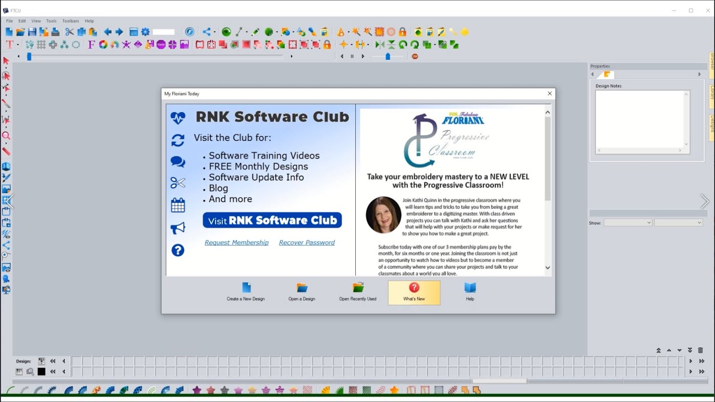Click Open Recently Used button
The image size is (715, 402).
pyautogui.click(x=357, y=293)
